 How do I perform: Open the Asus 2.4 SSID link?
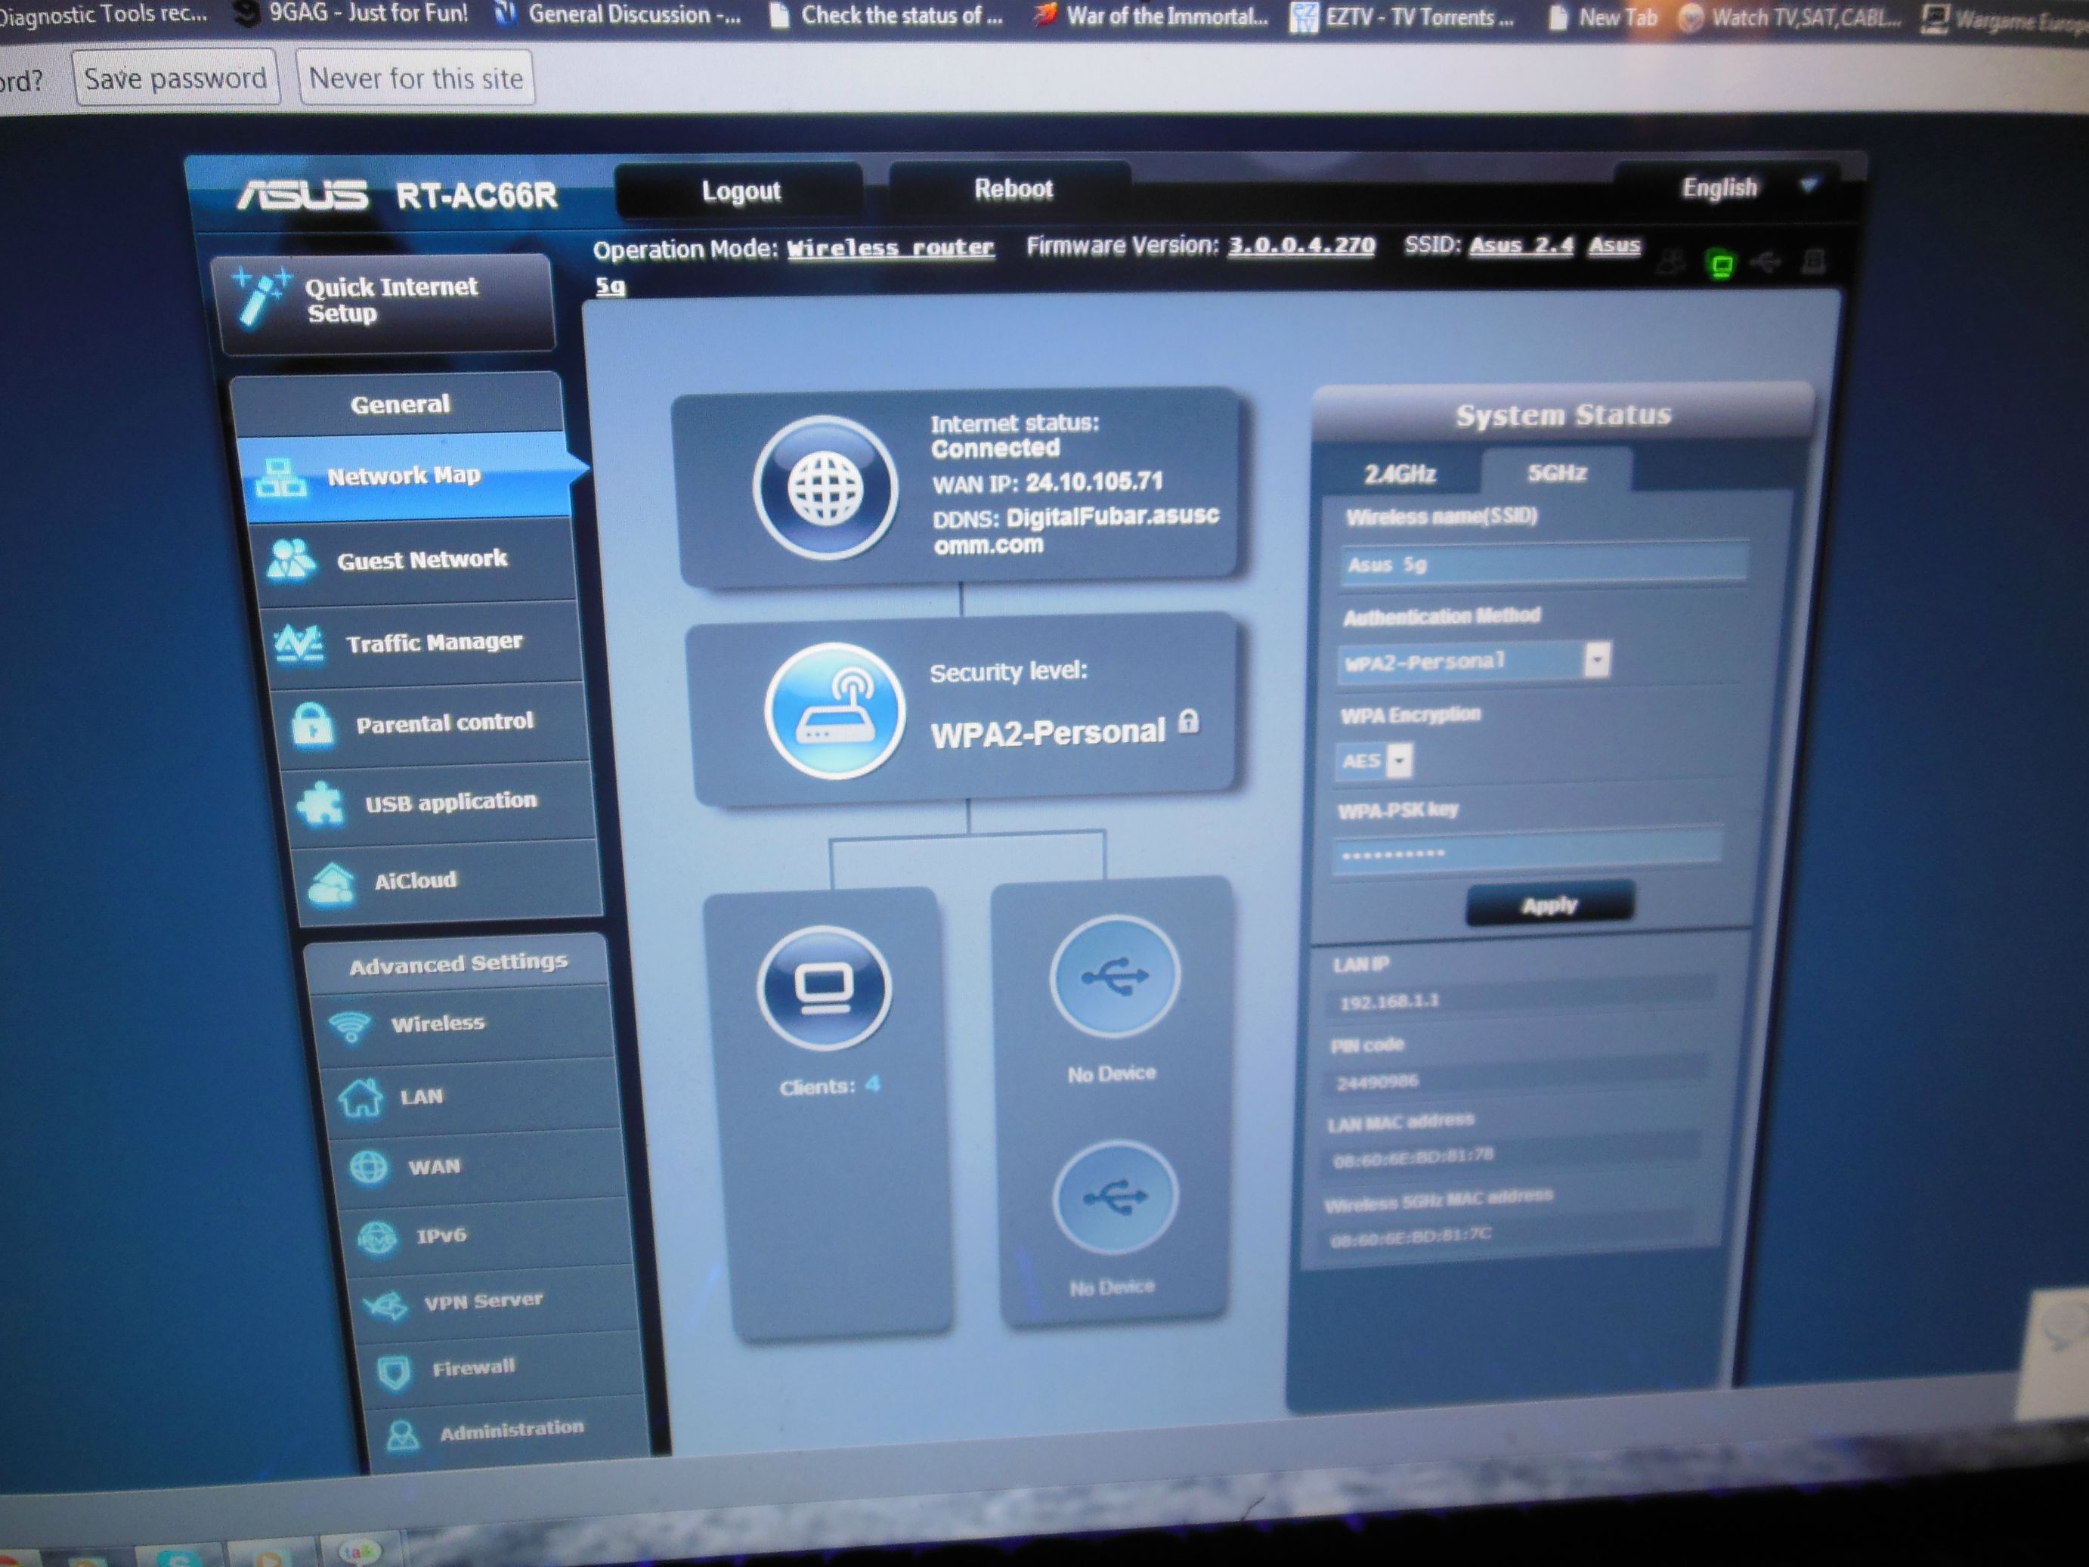pyautogui.click(x=1521, y=245)
